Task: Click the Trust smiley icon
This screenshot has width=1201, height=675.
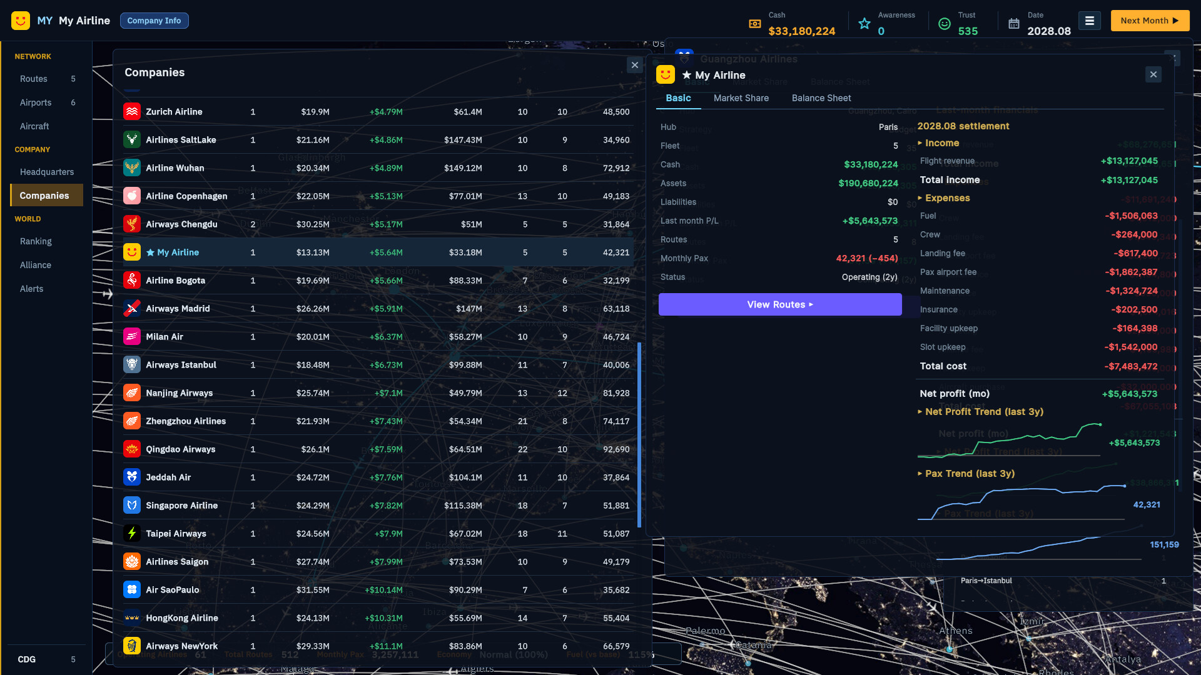Action: 945,24
